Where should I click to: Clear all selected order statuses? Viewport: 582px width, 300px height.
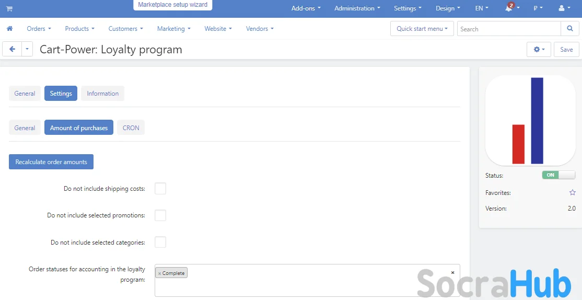[x=452, y=272]
